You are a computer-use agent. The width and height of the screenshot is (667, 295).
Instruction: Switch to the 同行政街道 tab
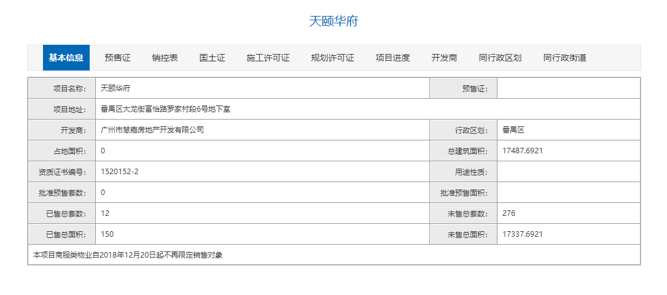(x=564, y=58)
